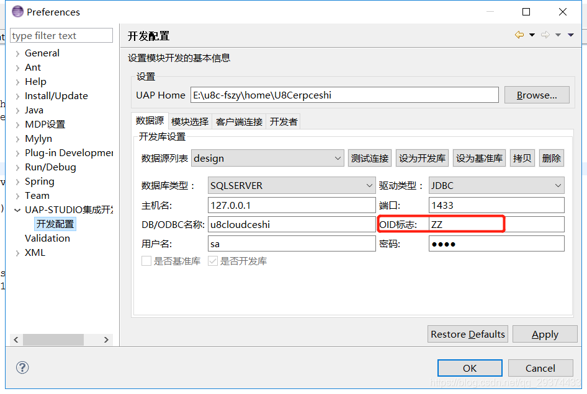Click the Apply button
Screen dimensions: 587x394
(545, 334)
